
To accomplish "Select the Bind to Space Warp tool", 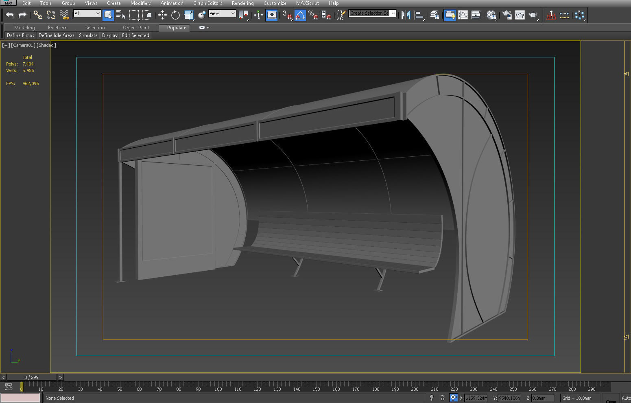I will point(64,15).
